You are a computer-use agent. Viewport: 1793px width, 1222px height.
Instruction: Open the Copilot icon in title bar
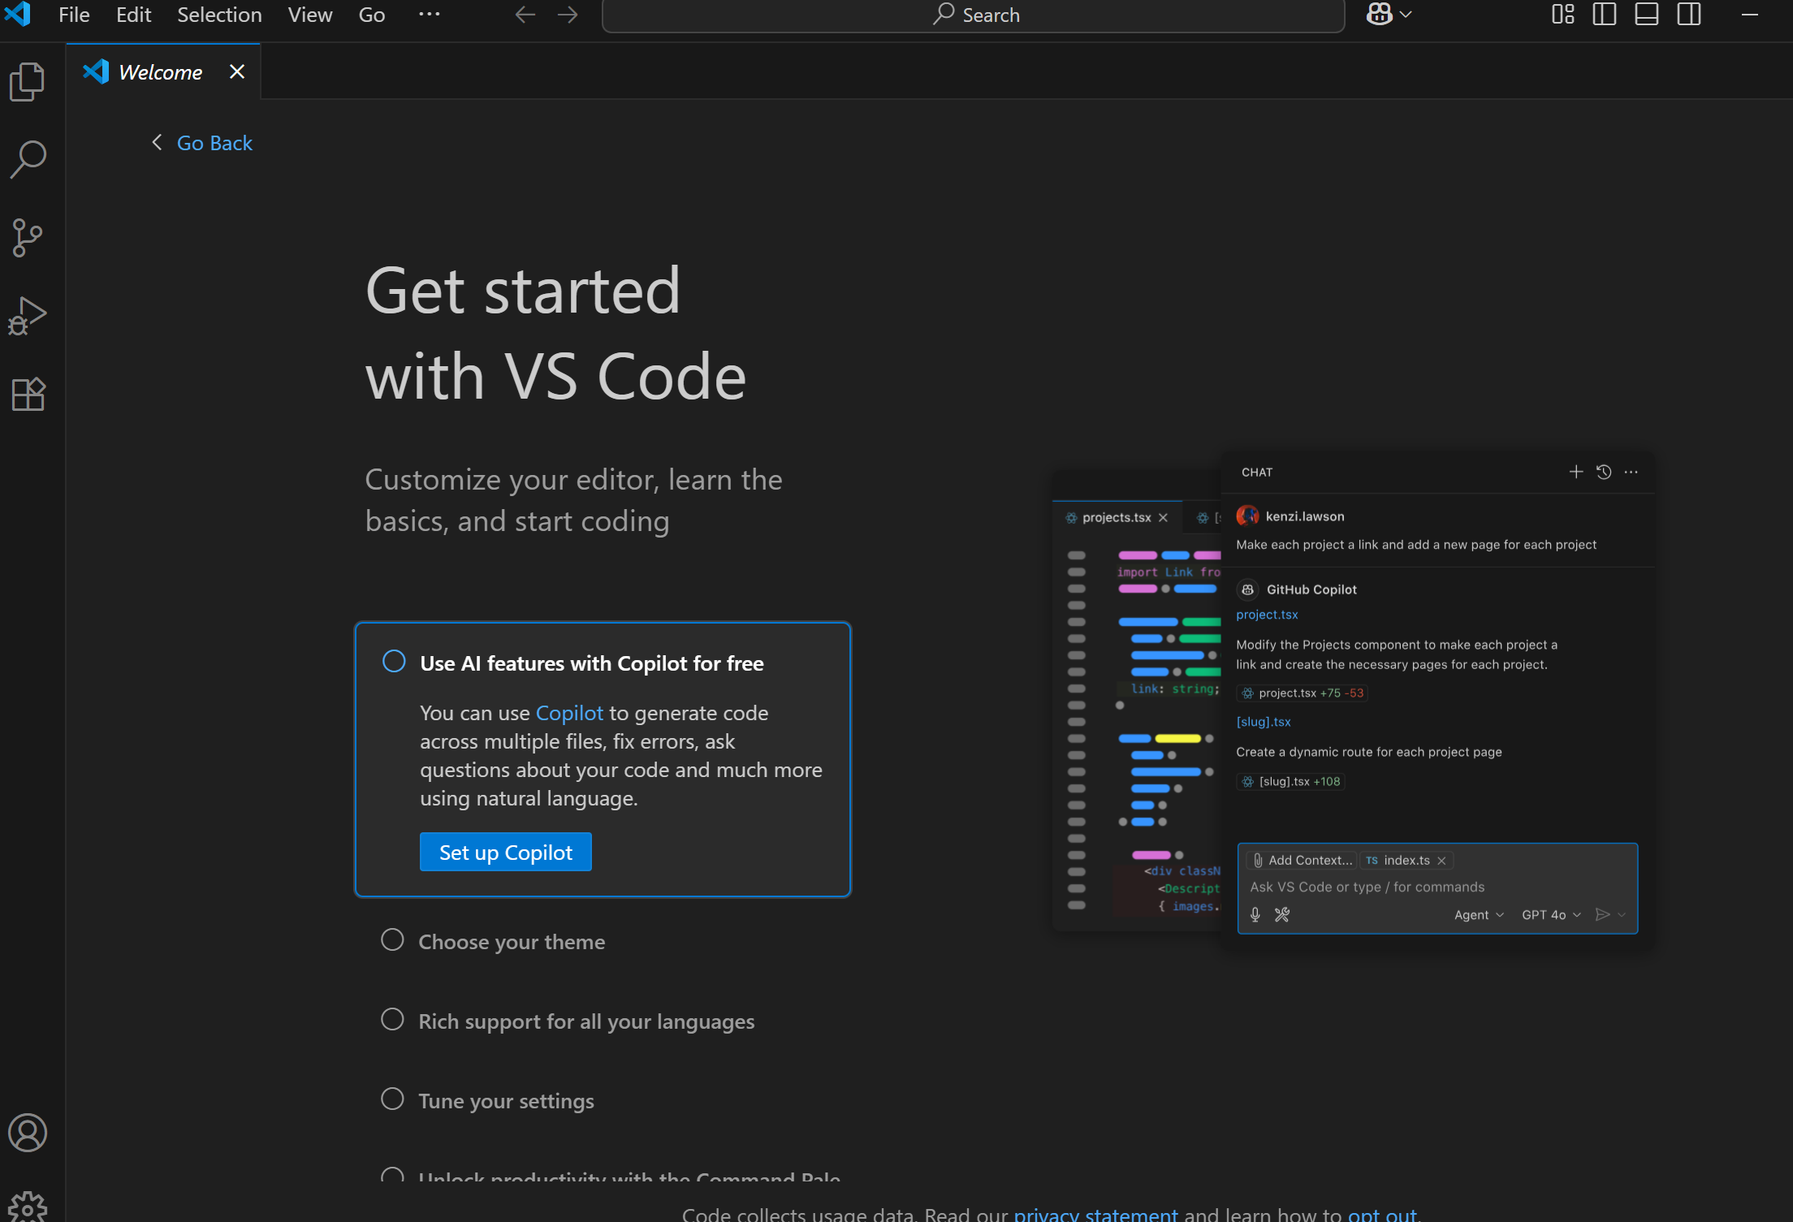coord(1379,14)
